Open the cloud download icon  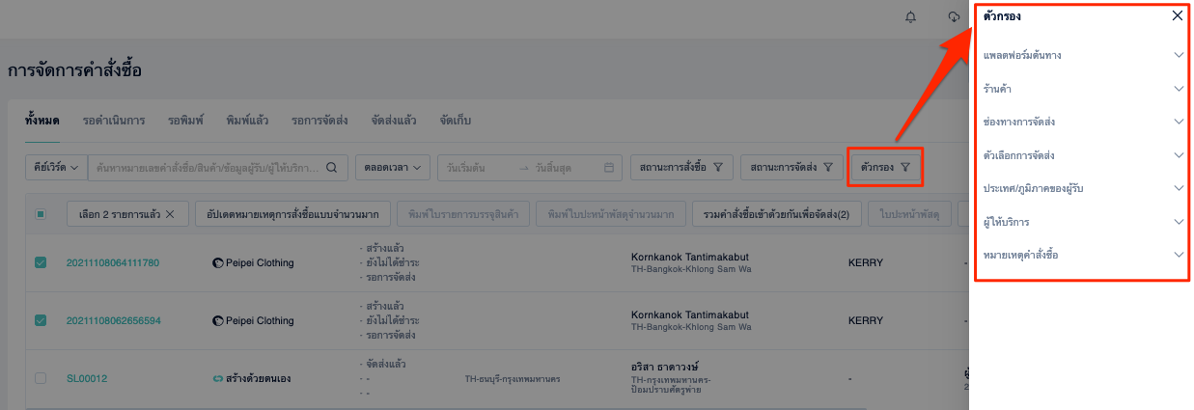point(954,17)
